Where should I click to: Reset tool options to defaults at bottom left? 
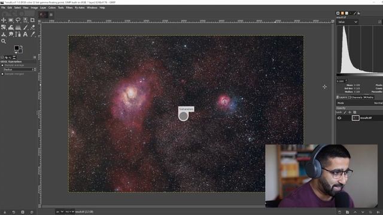pos(32,212)
